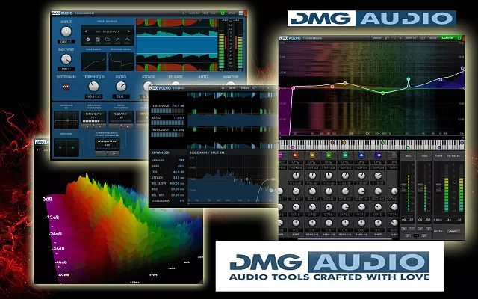
Task: Select the grey disabled band icon in EQuilibrium
Action: (x=394, y=155)
